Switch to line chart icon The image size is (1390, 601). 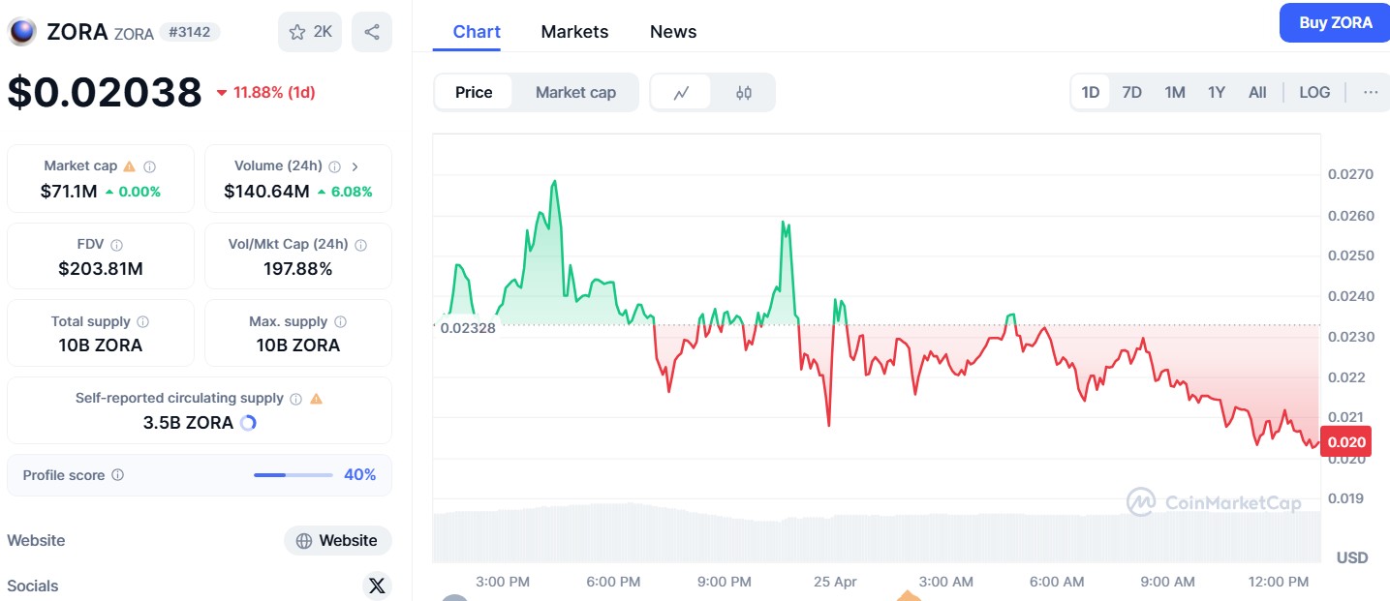(681, 93)
